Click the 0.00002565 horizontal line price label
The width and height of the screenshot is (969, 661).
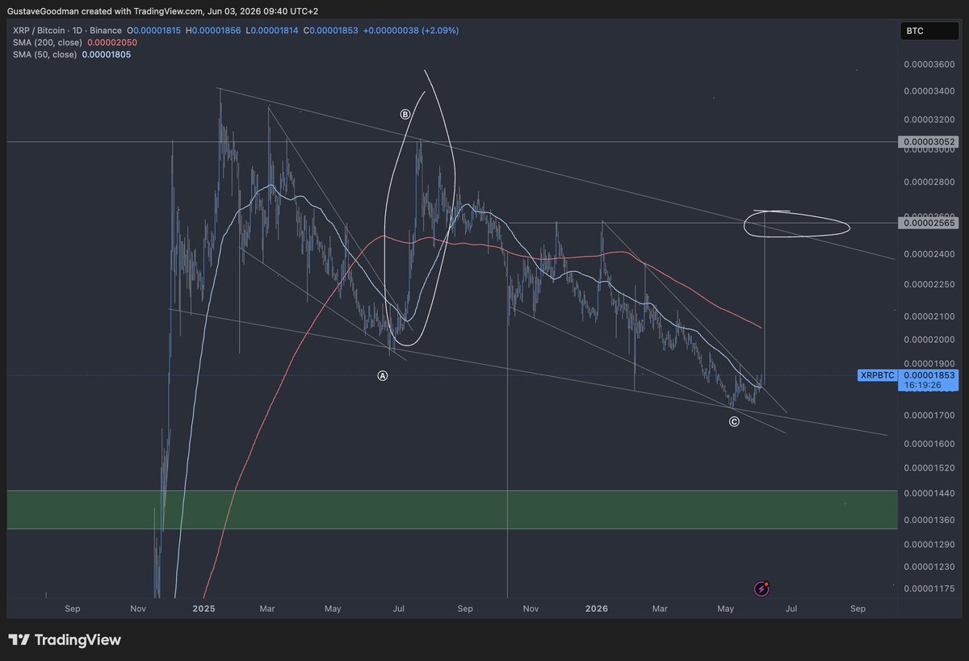929,223
